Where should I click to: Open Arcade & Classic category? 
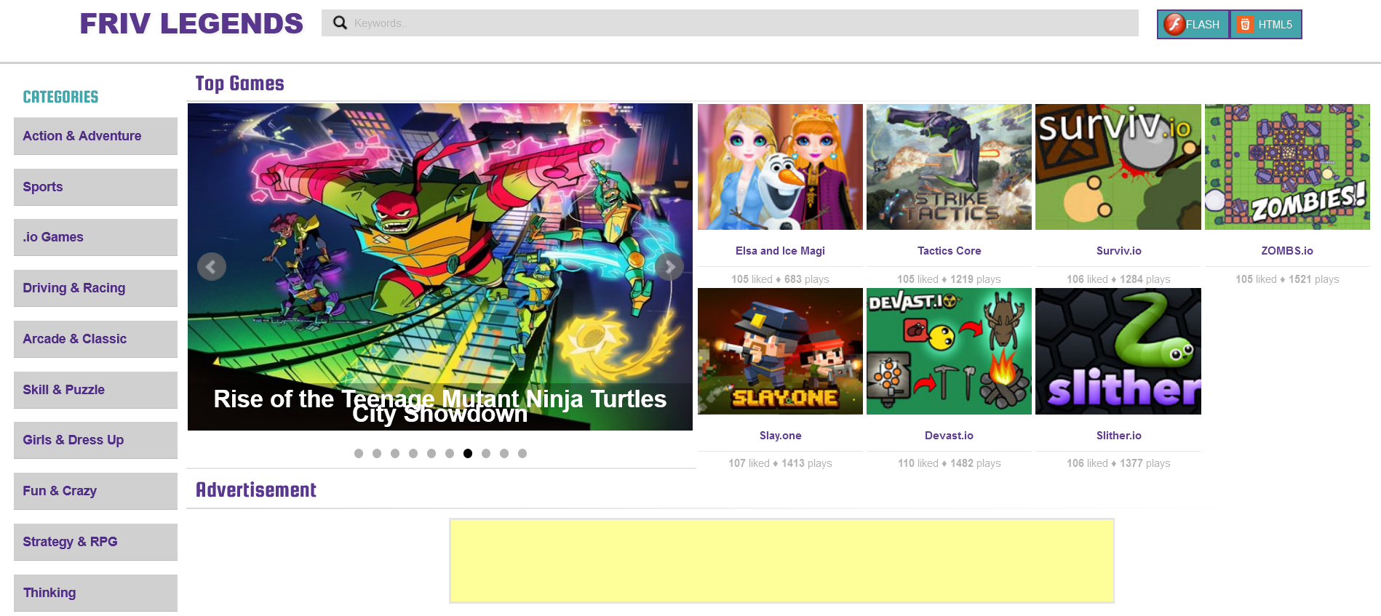coord(95,339)
